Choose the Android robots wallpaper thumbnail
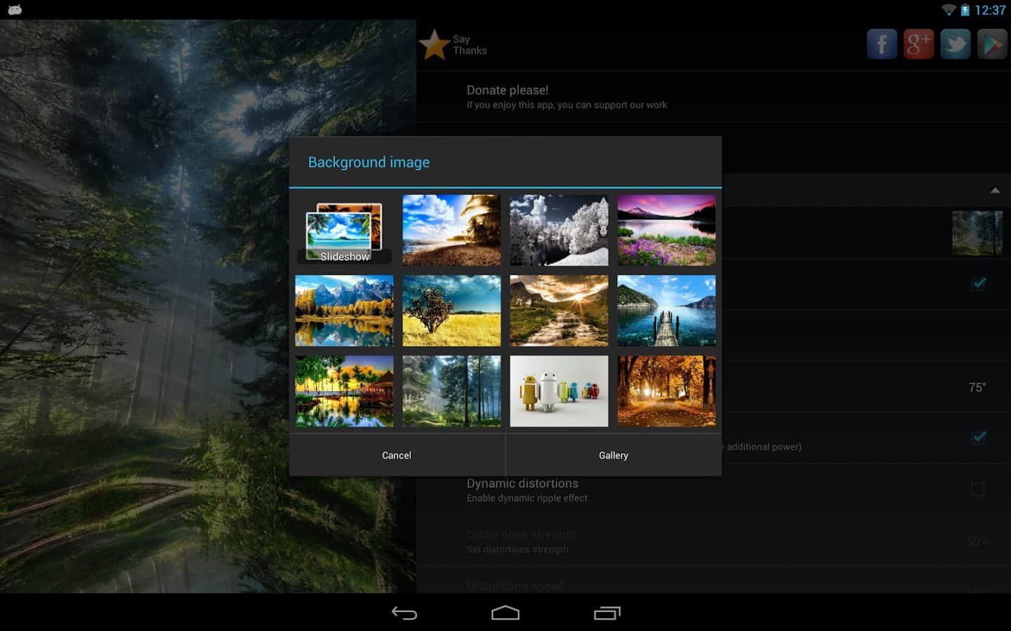Image resolution: width=1011 pixels, height=631 pixels. (559, 391)
